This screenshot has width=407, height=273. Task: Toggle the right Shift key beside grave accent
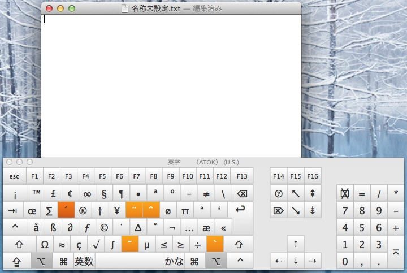point(239,244)
